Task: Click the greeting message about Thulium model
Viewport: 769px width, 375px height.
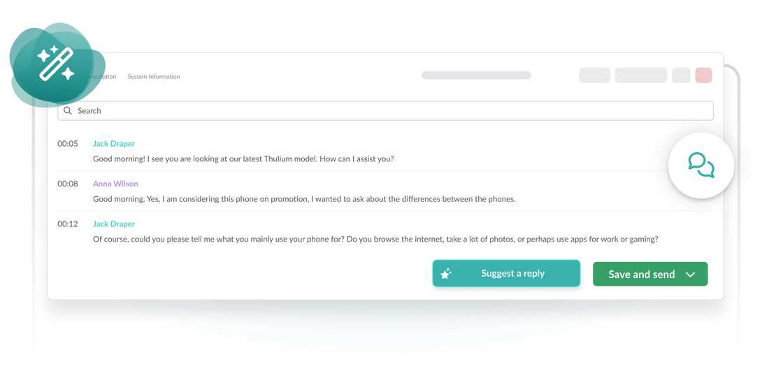Action: [x=243, y=159]
